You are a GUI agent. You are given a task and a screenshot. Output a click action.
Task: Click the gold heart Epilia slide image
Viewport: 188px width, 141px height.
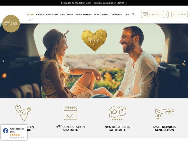point(94,41)
